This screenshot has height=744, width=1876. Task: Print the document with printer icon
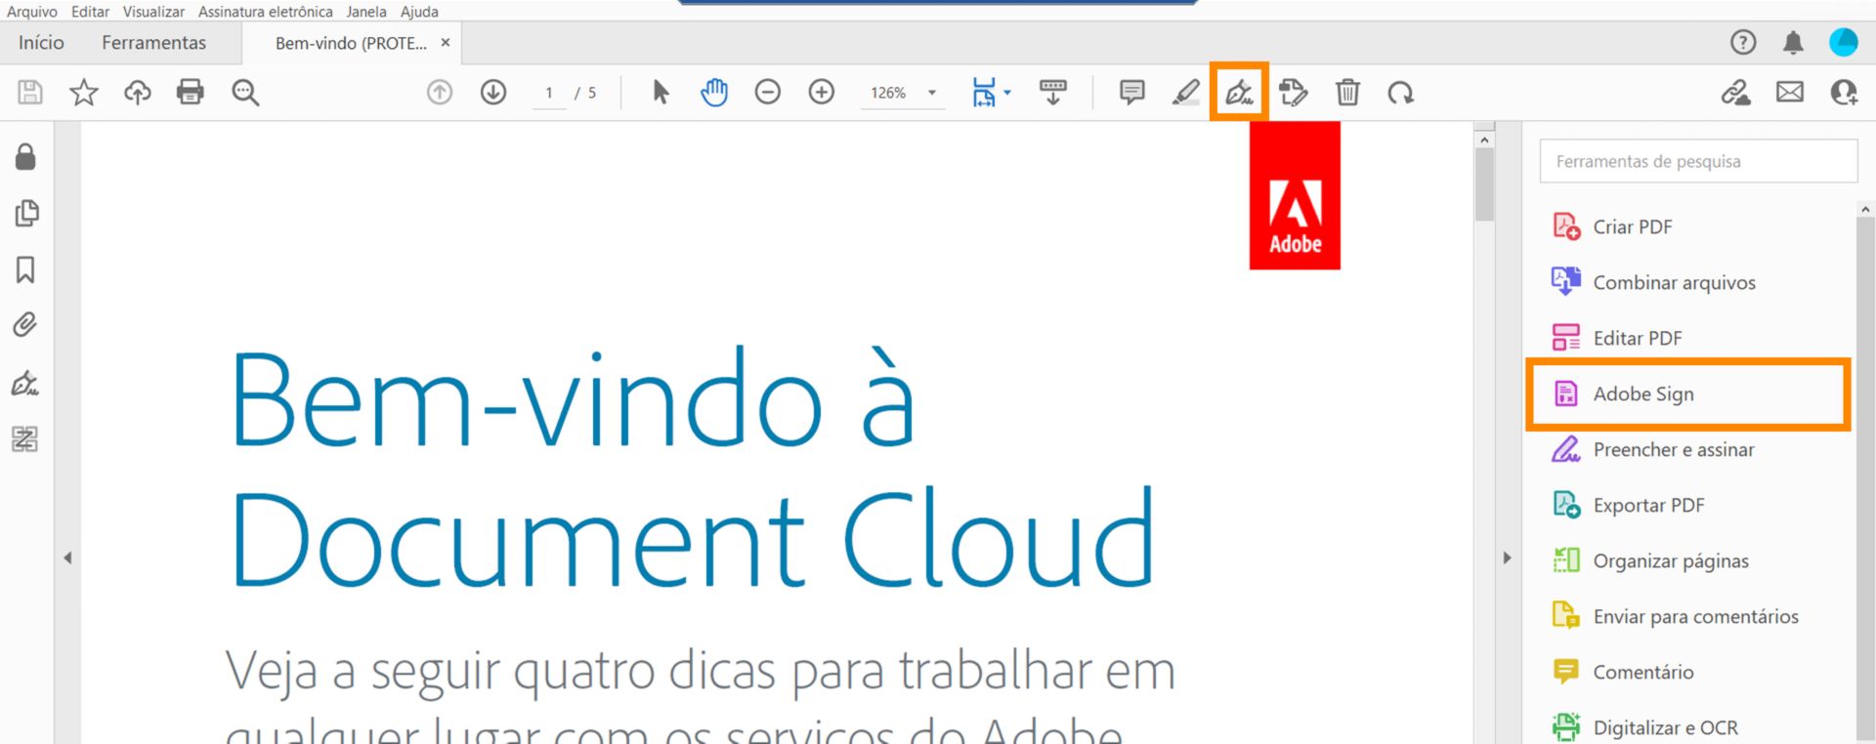pyautogui.click(x=191, y=93)
